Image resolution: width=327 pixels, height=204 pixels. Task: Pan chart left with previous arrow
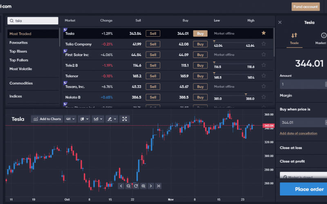[x=121, y=186]
